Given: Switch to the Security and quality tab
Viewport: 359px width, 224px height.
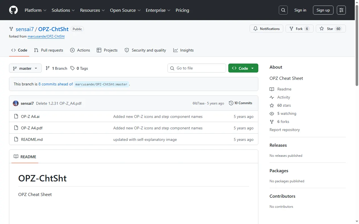Looking at the screenshot, I should click(x=145, y=50).
